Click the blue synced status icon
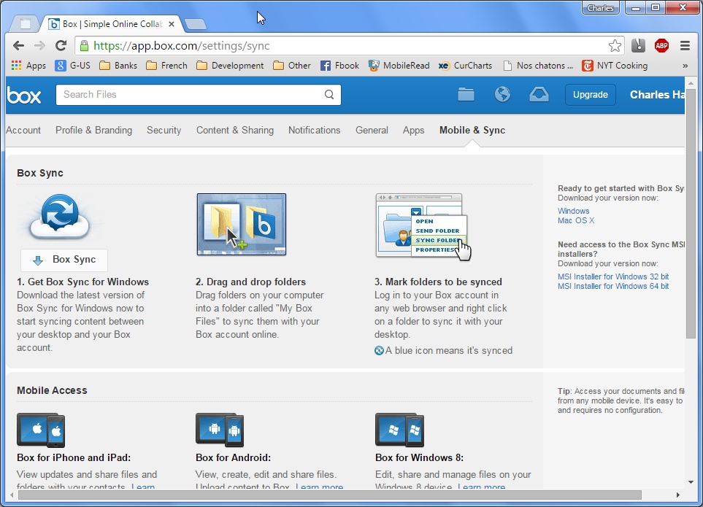The width and height of the screenshot is (703, 507). coord(379,351)
